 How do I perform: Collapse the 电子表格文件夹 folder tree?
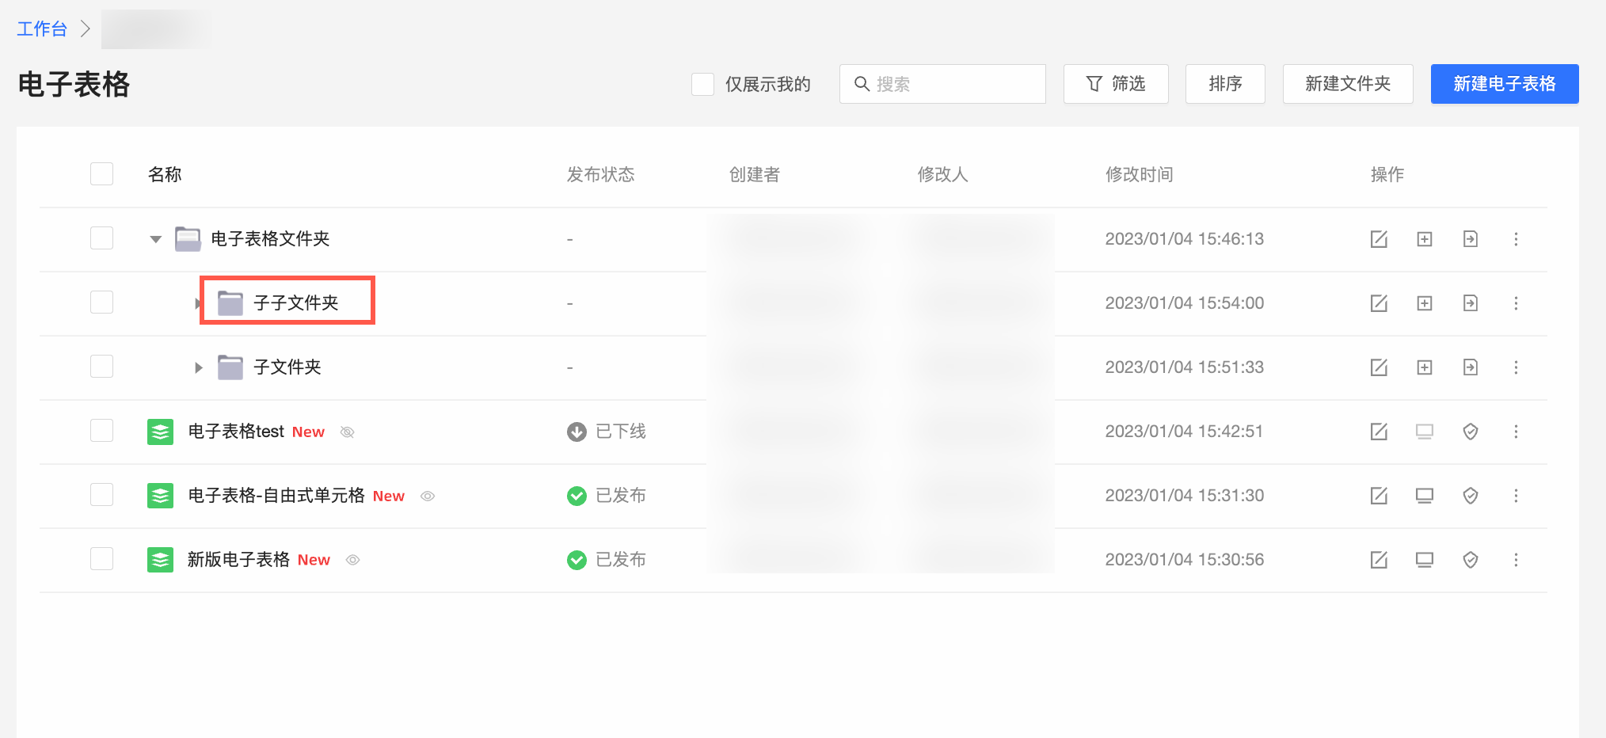pos(156,239)
